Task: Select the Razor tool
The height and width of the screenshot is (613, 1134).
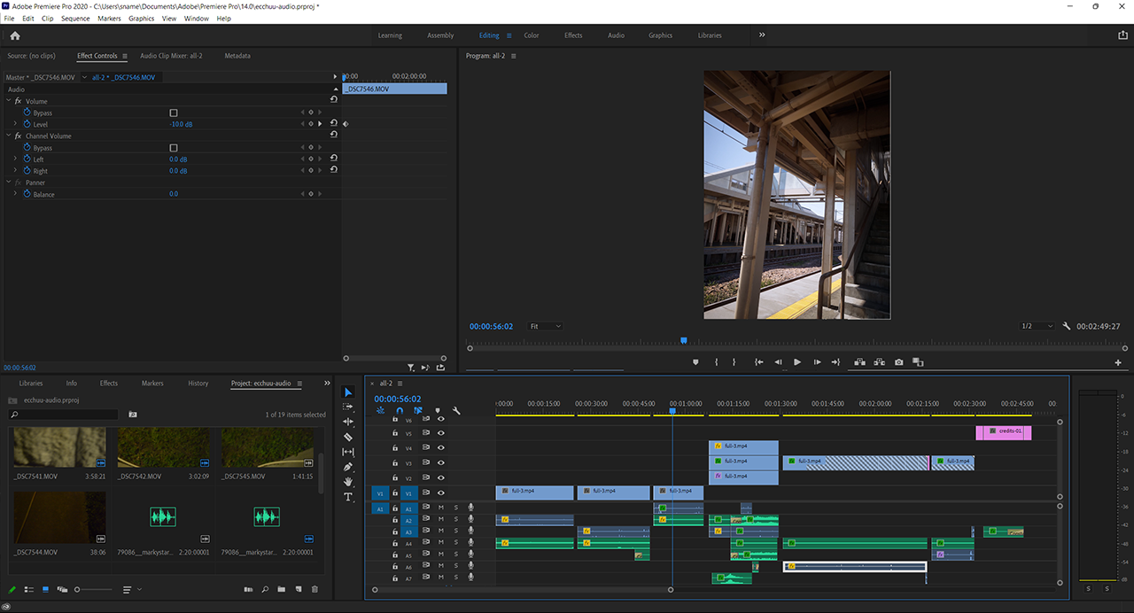Action: pyautogui.click(x=348, y=437)
